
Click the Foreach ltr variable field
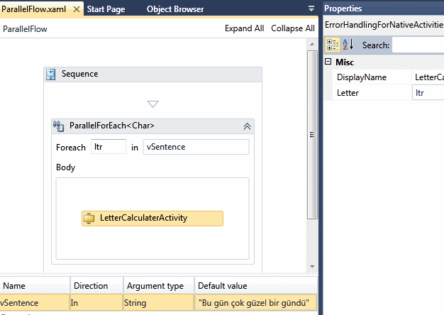coord(109,147)
